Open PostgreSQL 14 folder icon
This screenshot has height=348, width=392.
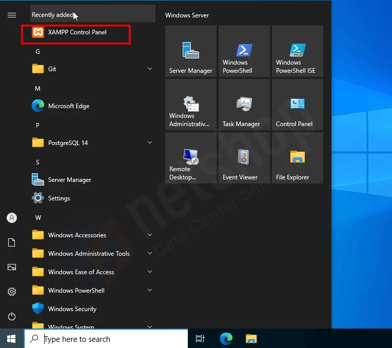[38, 143]
